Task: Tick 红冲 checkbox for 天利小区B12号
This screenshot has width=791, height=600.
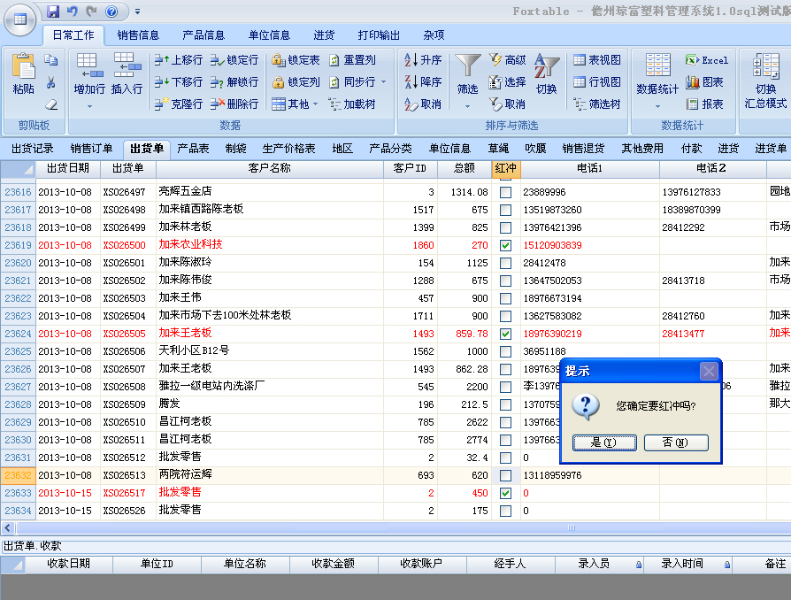Action: [505, 351]
